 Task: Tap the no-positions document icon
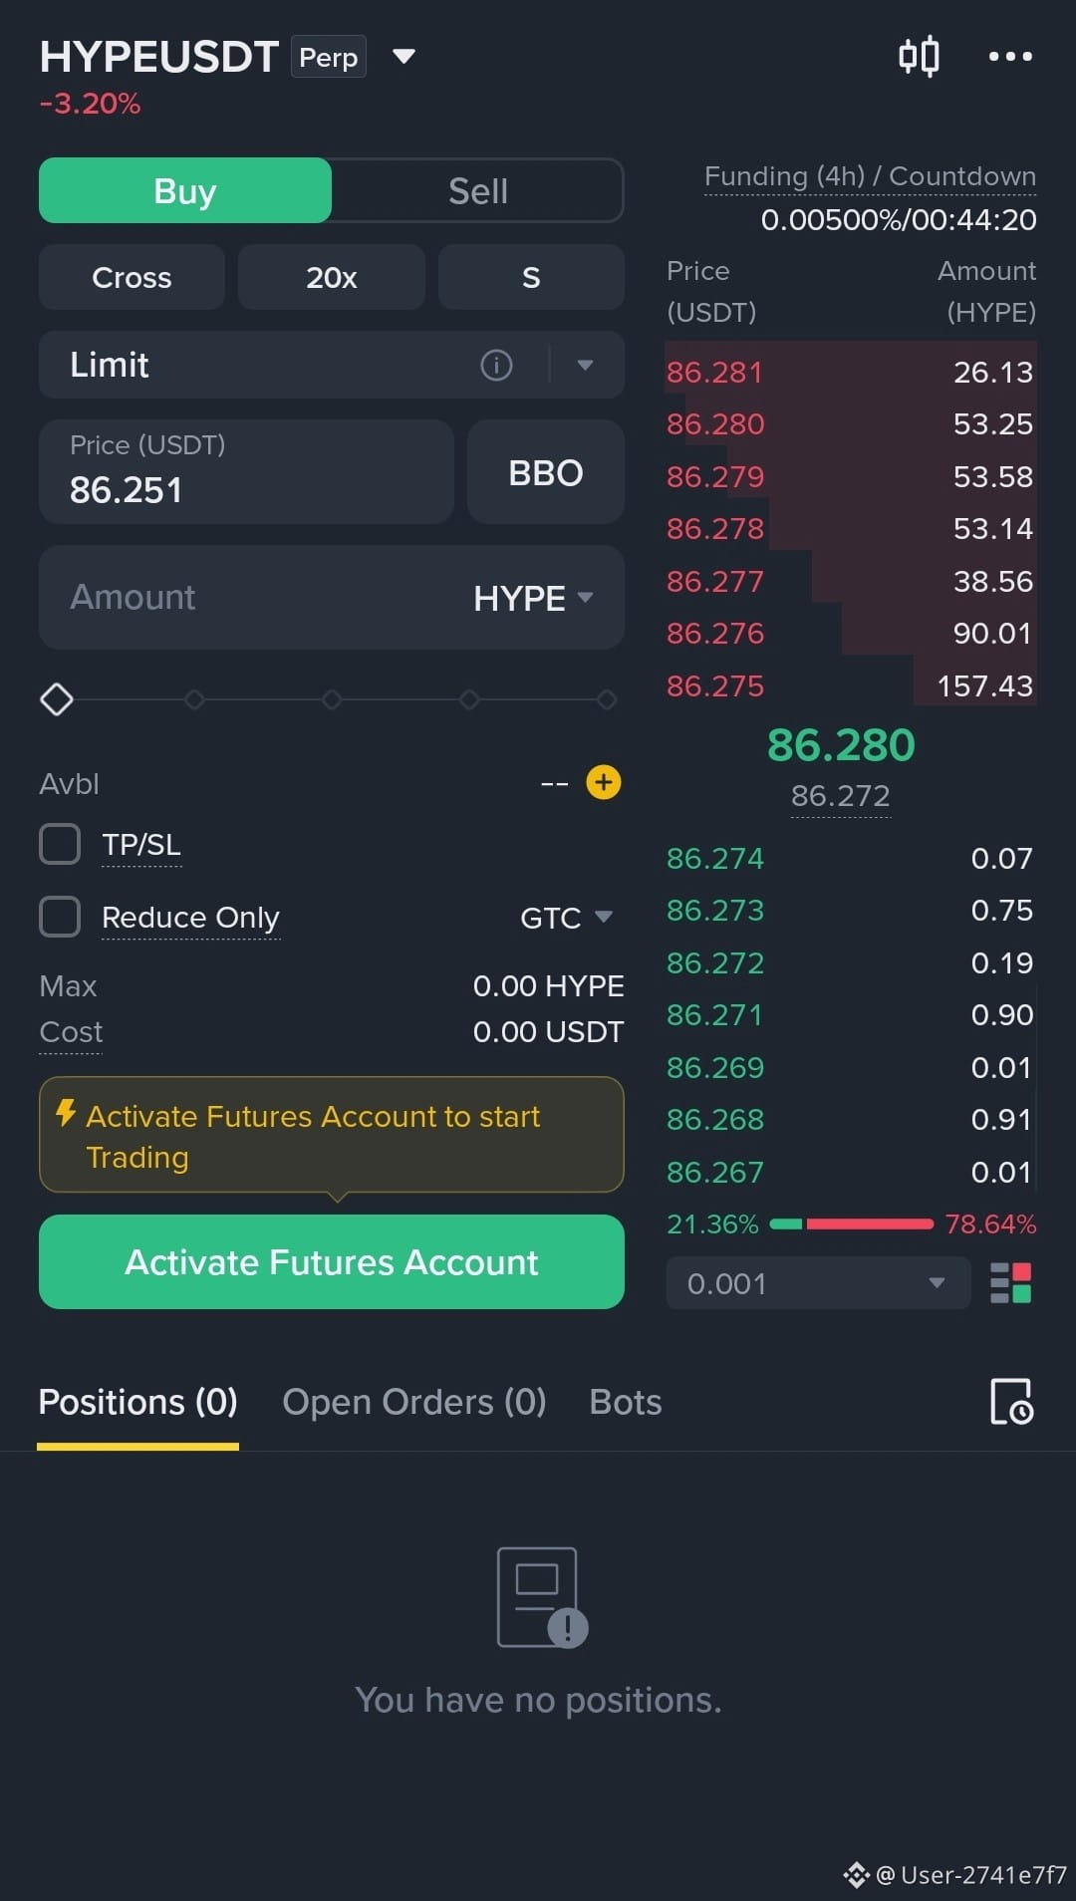[542, 1597]
